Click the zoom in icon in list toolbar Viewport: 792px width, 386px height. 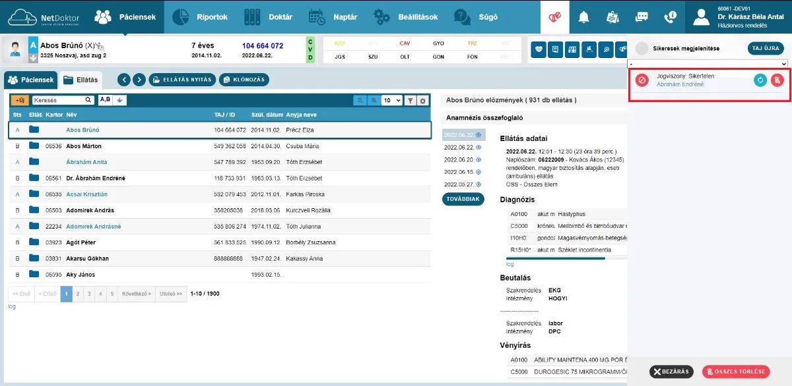pyautogui.click(x=374, y=100)
